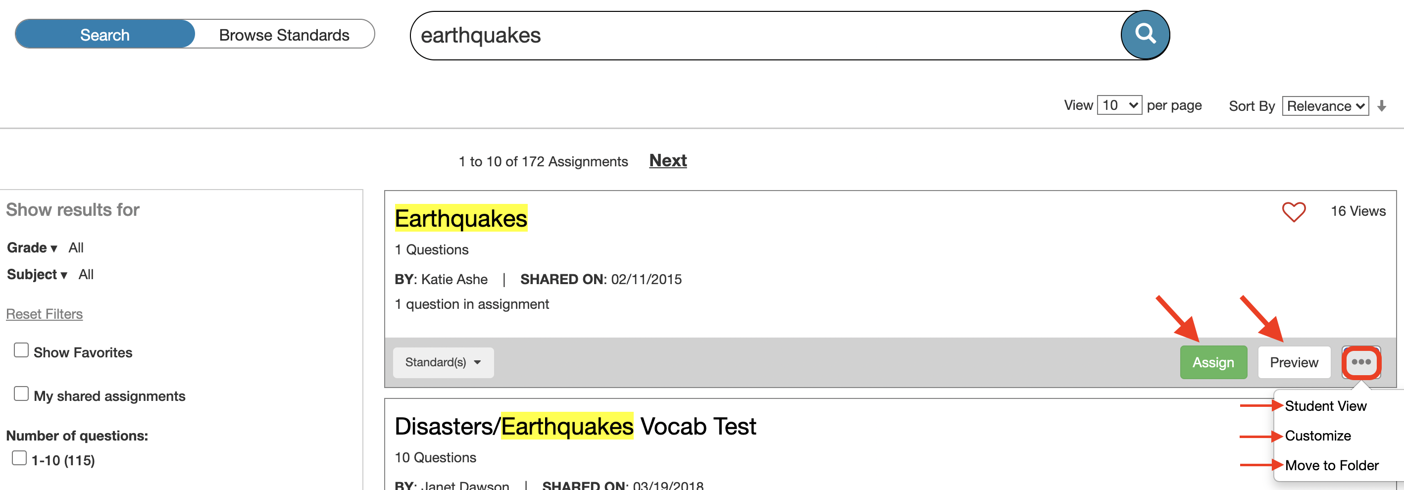Viewport: 1404px width, 490px height.
Task: Click the earthquakes search input field
Action: tap(763, 36)
